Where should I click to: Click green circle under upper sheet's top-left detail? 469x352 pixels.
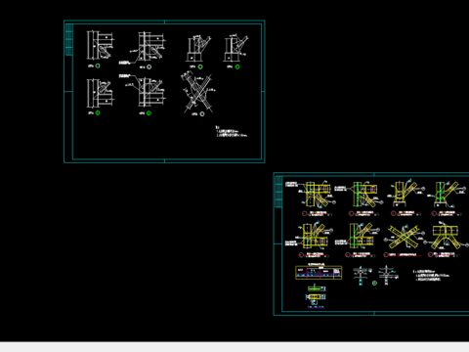coord(98,66)
